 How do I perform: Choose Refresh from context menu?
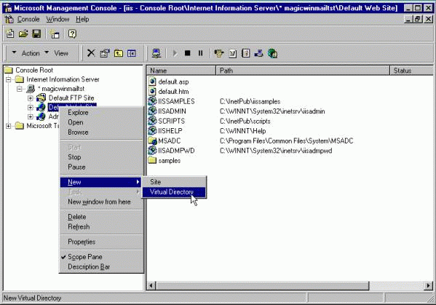click(101, 227)
